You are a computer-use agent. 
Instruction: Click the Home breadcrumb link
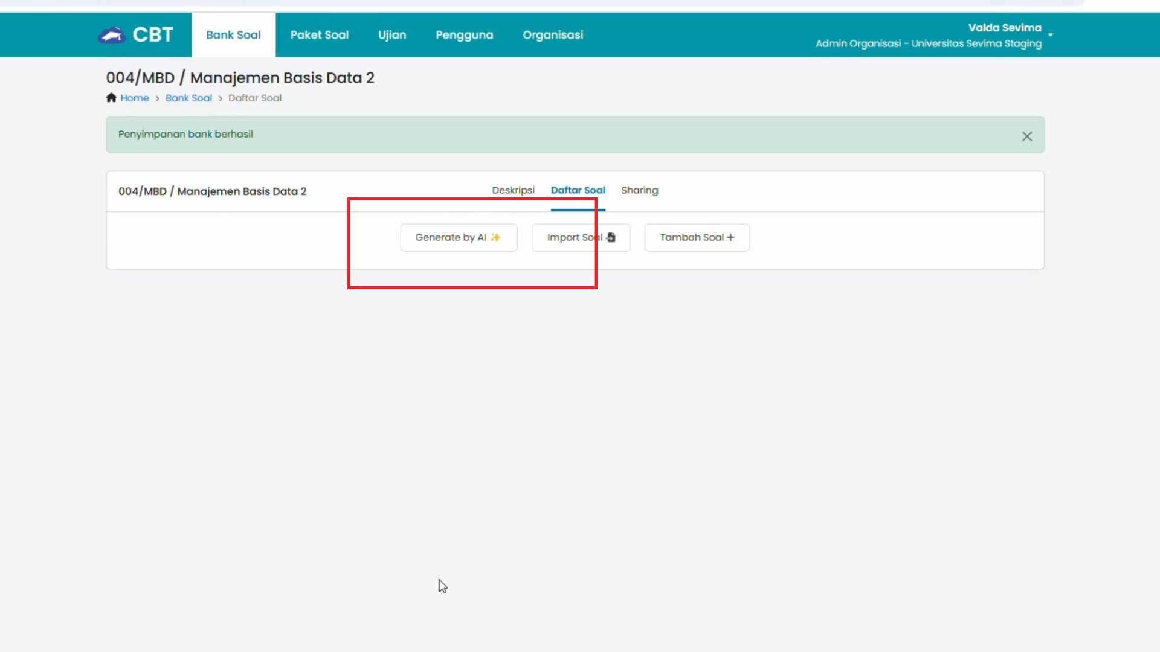[134, 98]
